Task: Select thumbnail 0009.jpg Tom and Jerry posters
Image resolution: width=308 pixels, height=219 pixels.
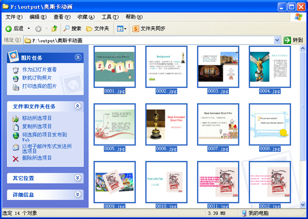Action: (114, 182)
